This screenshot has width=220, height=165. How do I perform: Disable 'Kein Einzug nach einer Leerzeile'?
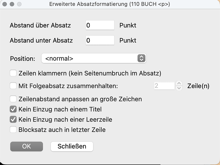(x=13, y=119)
